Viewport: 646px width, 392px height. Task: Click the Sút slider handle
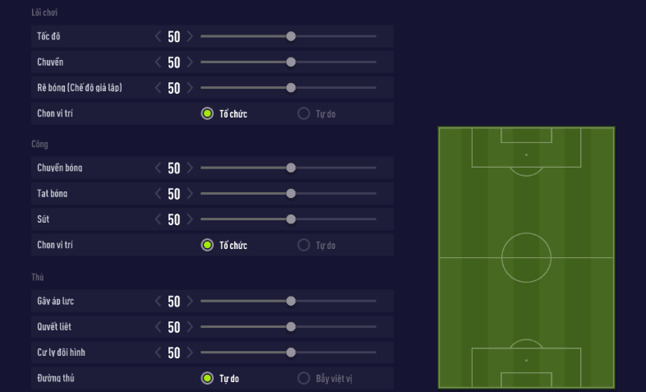tap(291, 219)
